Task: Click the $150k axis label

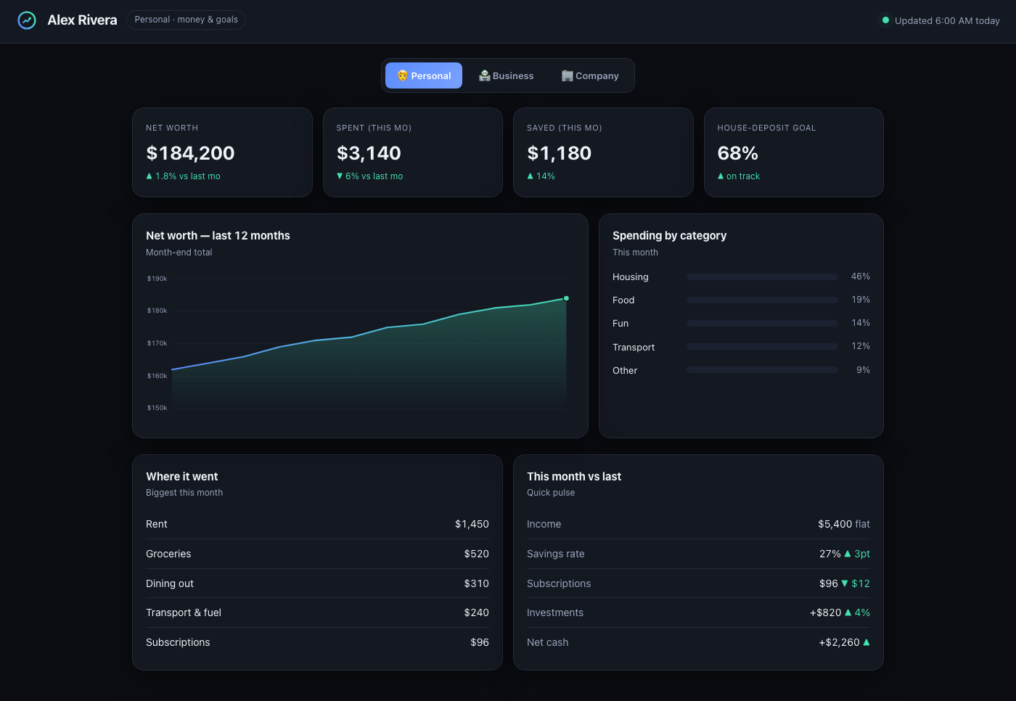Action: coord(157,408)
